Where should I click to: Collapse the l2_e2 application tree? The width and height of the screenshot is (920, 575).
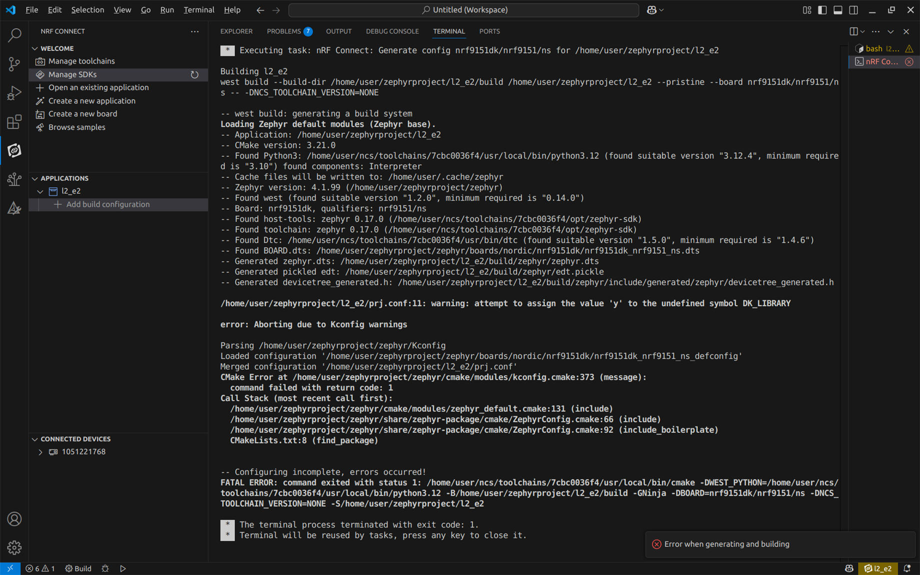click(40, 191)
